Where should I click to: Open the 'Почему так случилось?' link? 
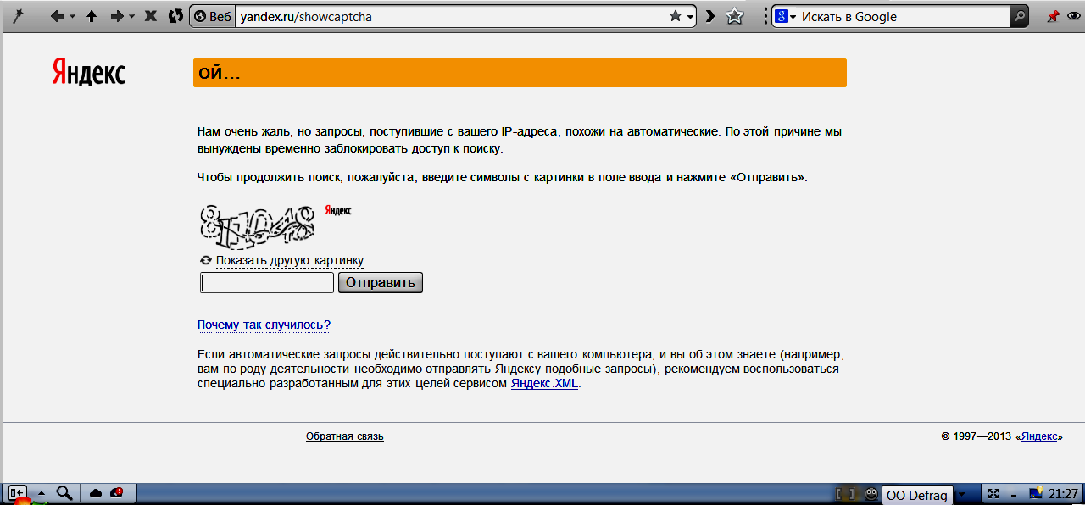[264, 325]
